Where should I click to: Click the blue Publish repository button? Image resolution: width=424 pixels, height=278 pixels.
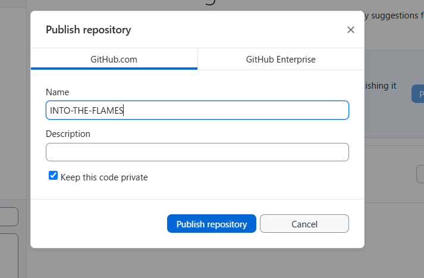click(x=212, y=224)
